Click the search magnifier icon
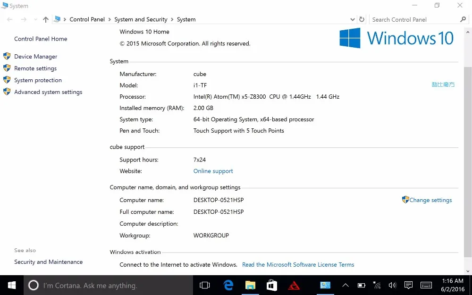This screenshot has width=472, height=295. pos(463,19)
